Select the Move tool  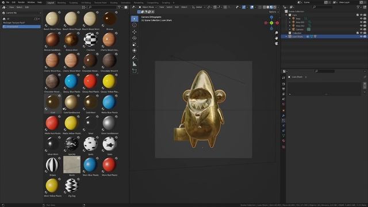click(x=135, y=32)
